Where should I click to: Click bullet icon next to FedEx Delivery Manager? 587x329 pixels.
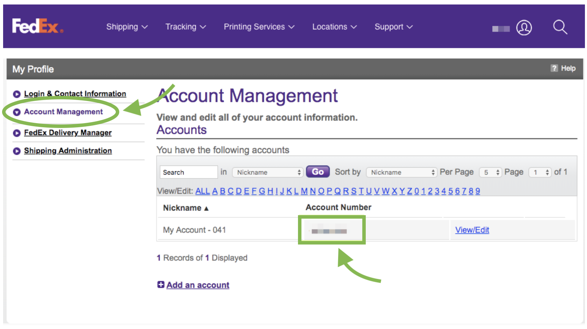click(x=17, y=133)
